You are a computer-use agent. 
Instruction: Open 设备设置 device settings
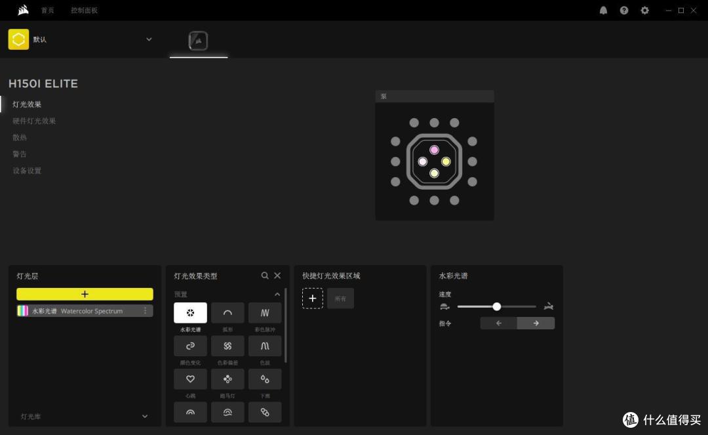pos(27,171)
